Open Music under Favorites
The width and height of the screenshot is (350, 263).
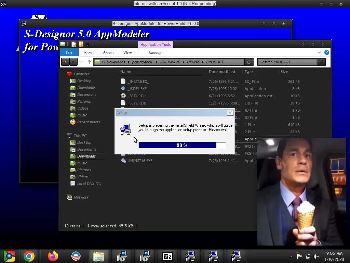[82, 115]
